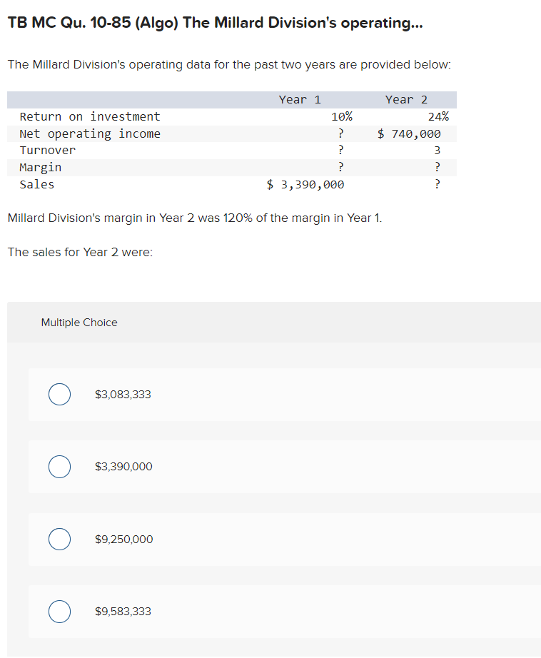This screenshot has width=541, height=658.
Task: Click the Turnover row in the table
Action: (x=47, y=150)
